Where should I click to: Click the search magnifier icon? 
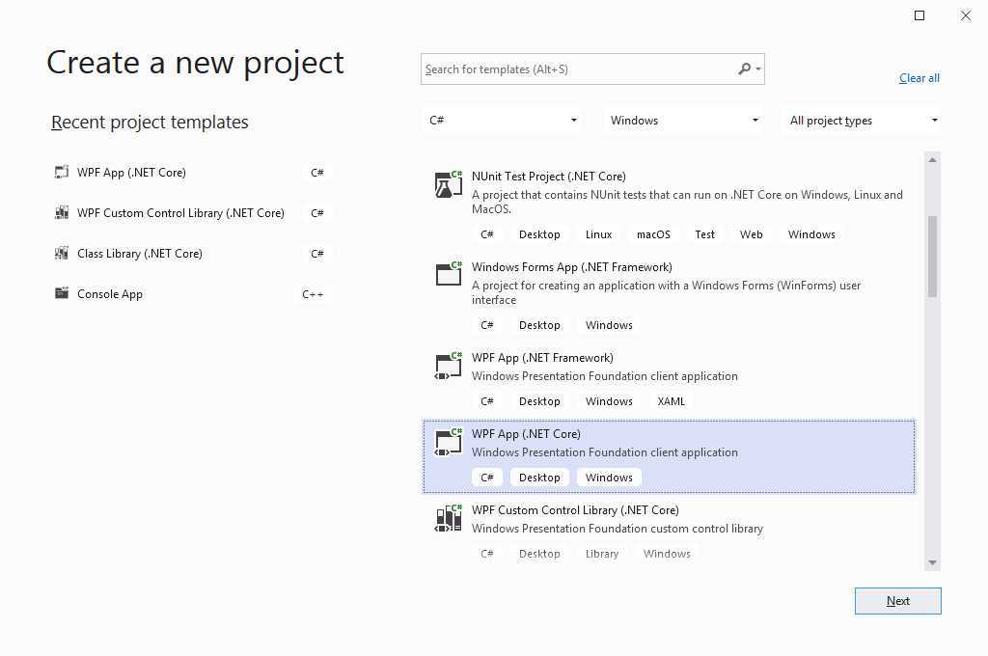pyautogui.click(x=745, y=69)
